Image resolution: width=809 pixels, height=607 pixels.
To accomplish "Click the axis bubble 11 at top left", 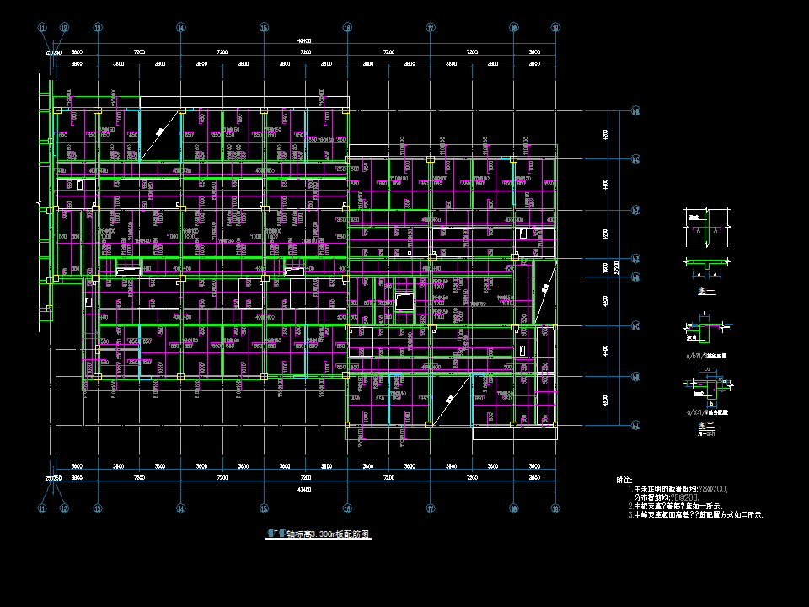I will point(43,28).
